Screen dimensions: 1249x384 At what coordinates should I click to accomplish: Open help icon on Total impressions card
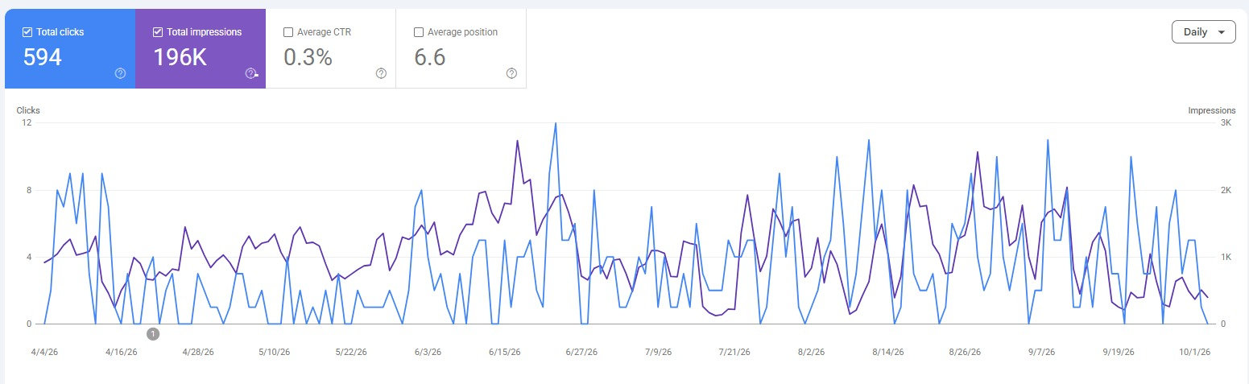250,73
